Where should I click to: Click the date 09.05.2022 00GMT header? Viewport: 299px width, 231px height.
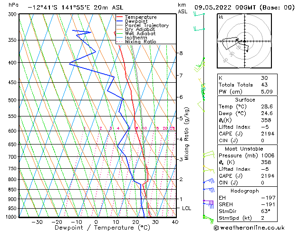(245, 8)
